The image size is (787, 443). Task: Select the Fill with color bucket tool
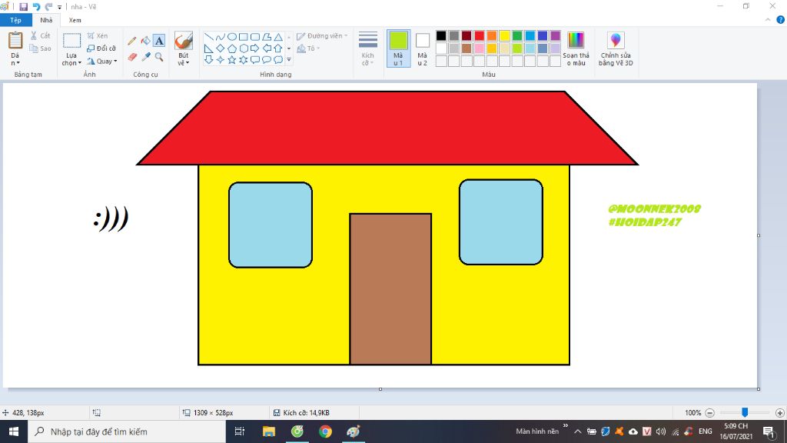coord(145,41)
